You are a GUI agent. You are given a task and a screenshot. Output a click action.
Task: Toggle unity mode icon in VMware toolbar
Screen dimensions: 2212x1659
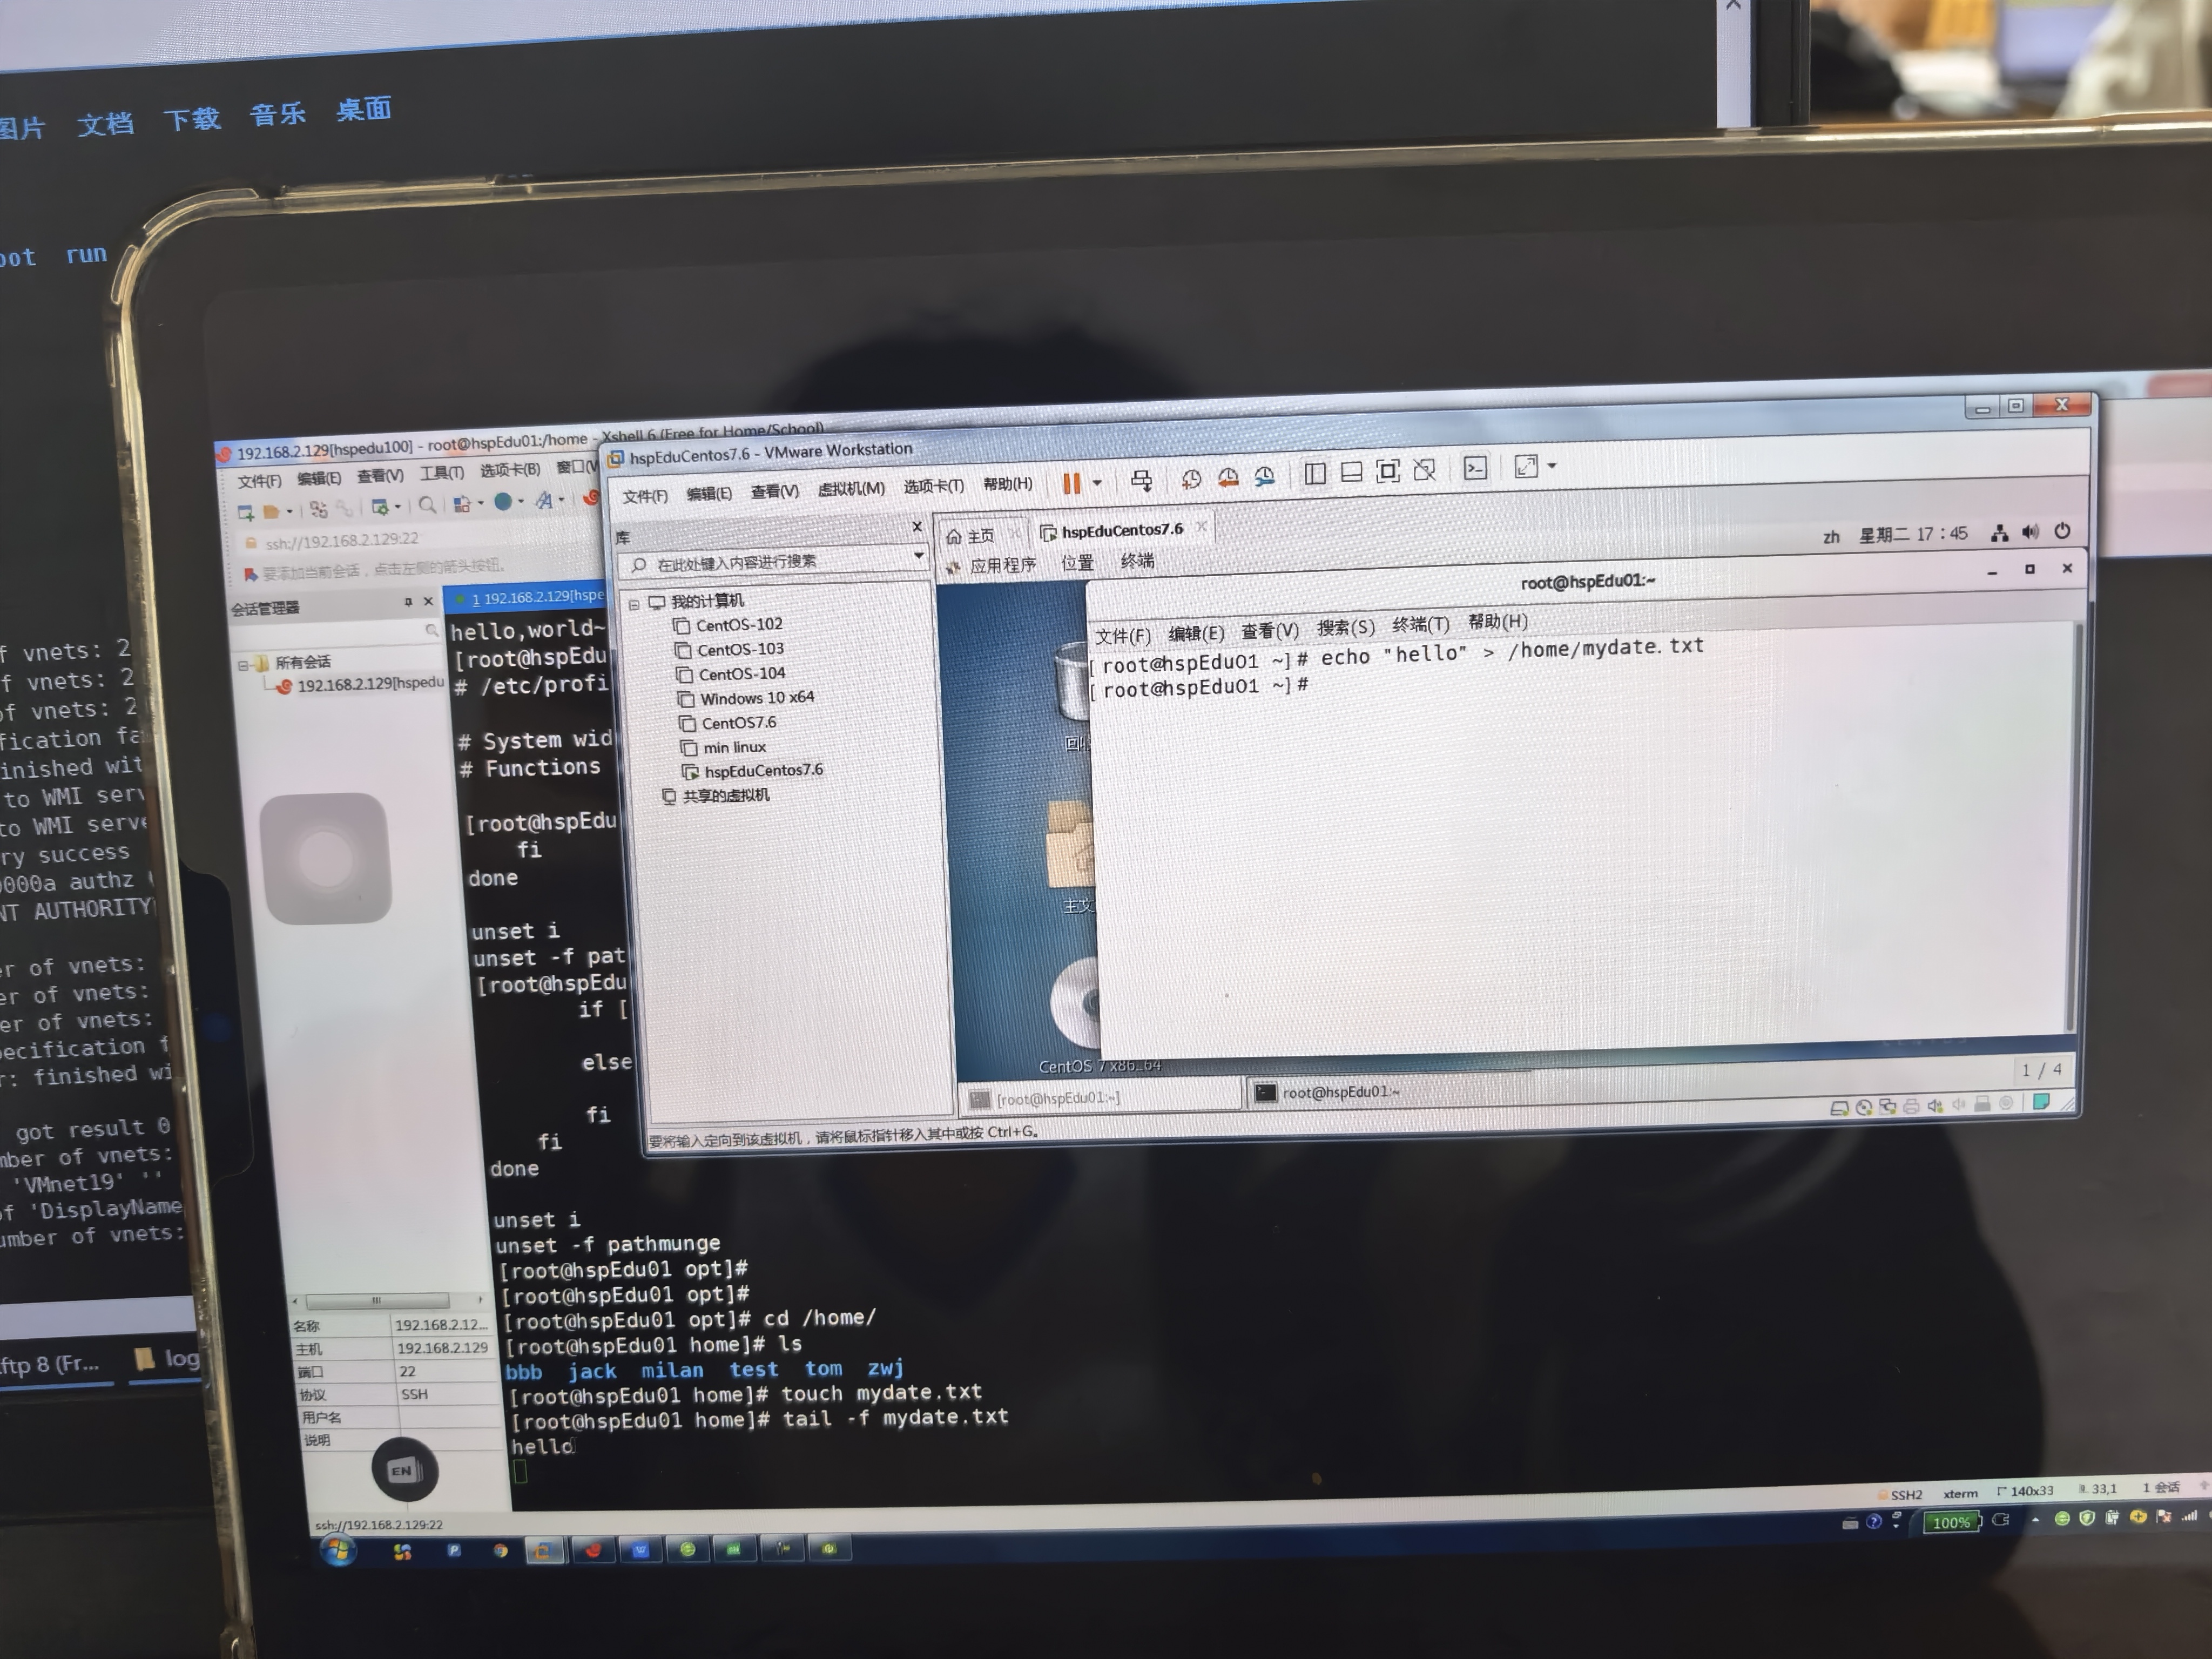pos(1424,471)
